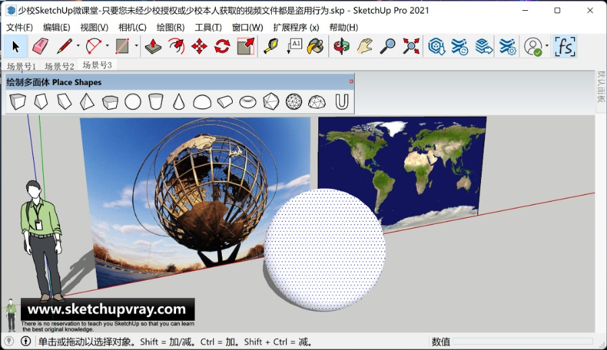Switch to scene tab 场景号3
The height and width of the screenshot is (350, 607).
coord(97,65)
